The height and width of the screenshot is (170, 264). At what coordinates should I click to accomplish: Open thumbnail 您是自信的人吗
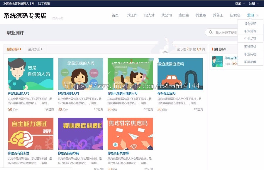pyautogui.click(x=31, y=74)
